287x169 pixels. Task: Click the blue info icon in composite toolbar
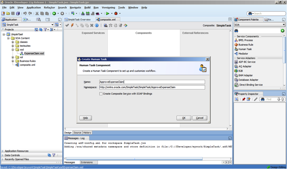coord(96,26)
